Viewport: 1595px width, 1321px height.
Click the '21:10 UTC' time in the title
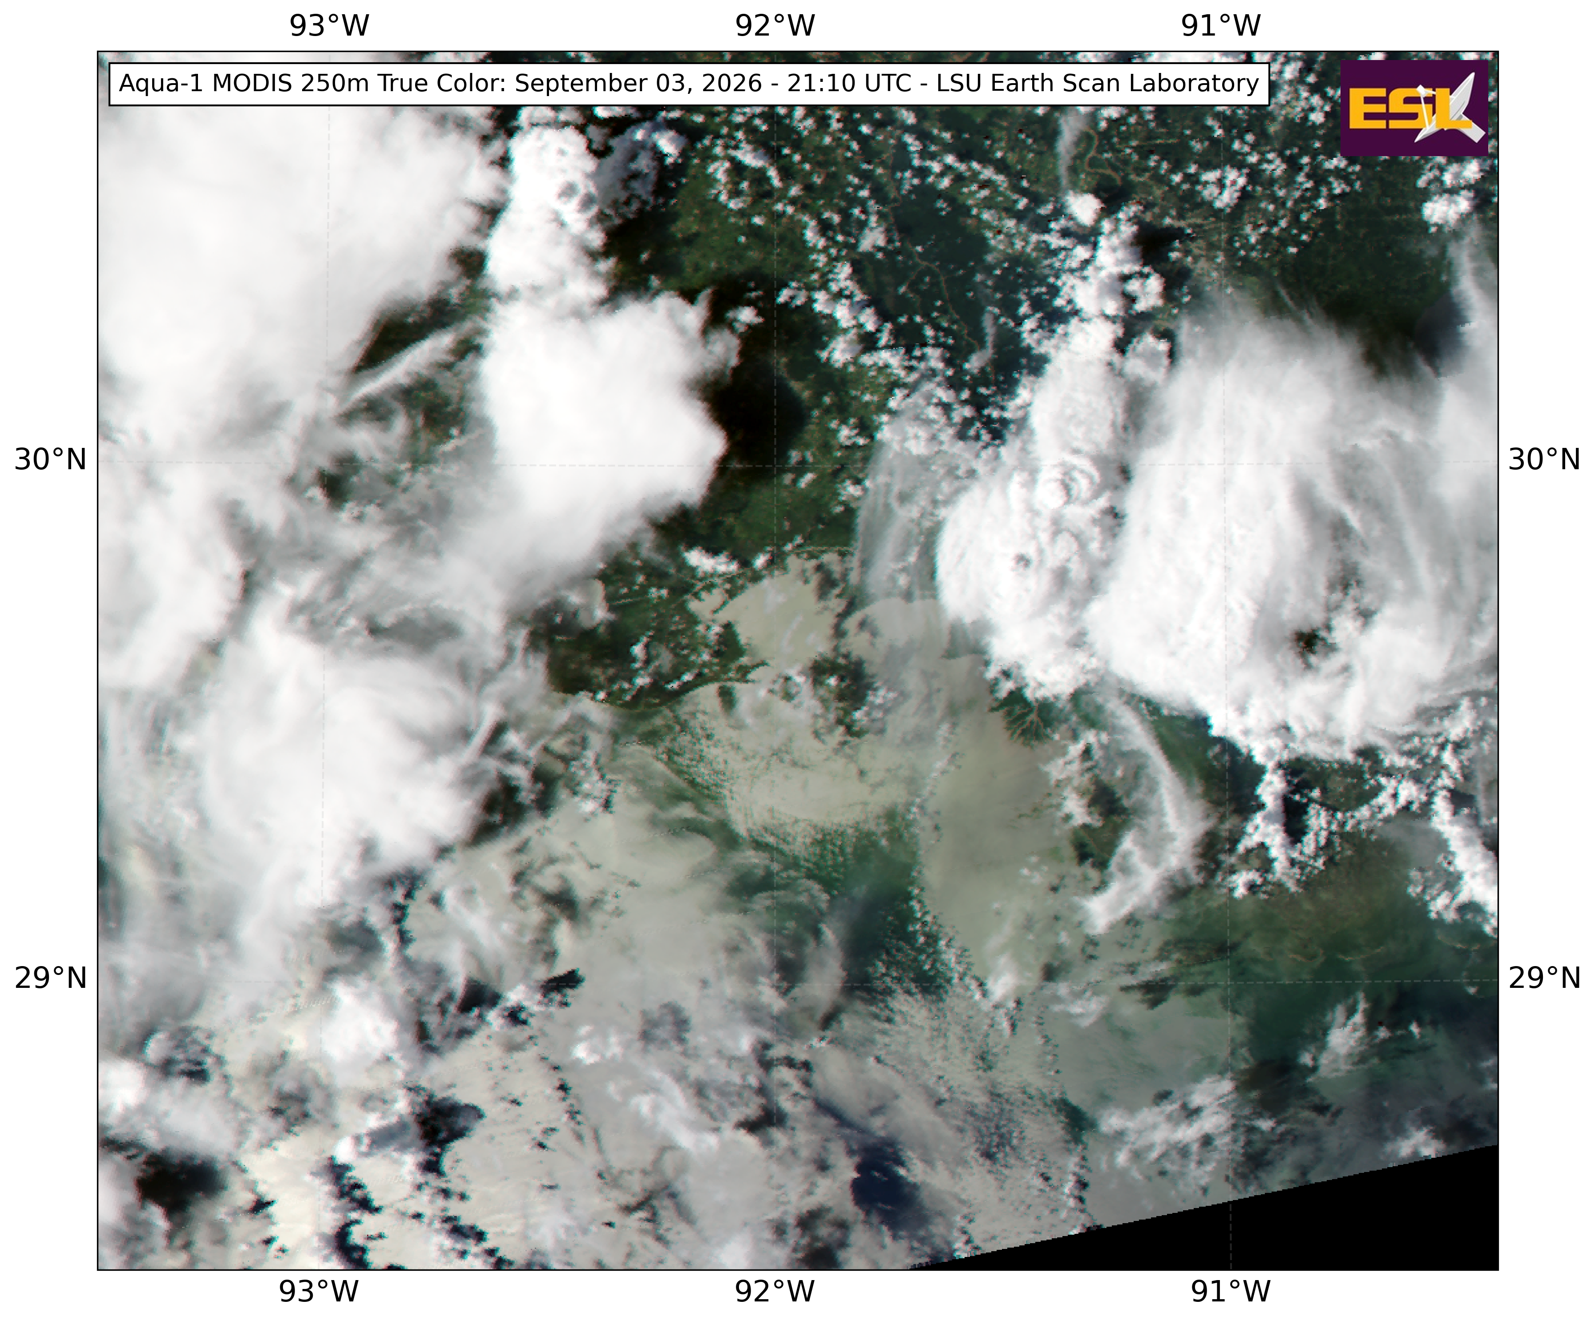[x=848, y=84]
